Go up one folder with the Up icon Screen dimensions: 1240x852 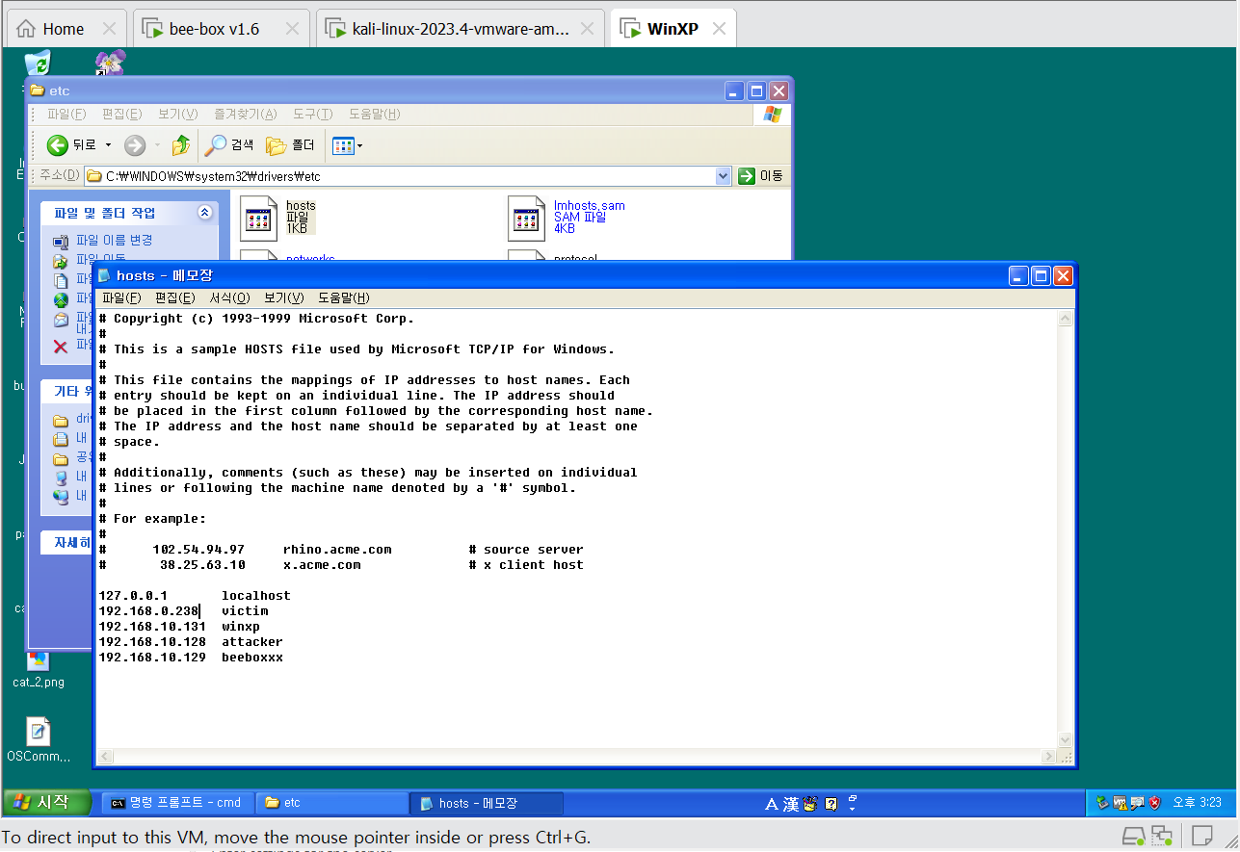180,145
